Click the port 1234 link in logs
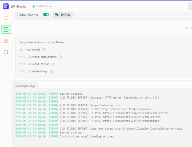Image resolution: width=192 pixels, height=147 pixels. point(156,98)
